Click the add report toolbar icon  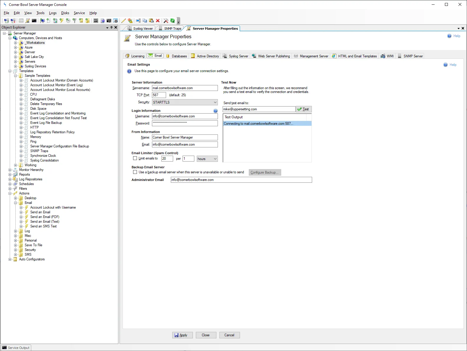[55, 21]
